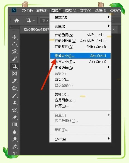Screen dimensions: 129x163
Task: Click the Home icon in options bar
Action: 17,20
